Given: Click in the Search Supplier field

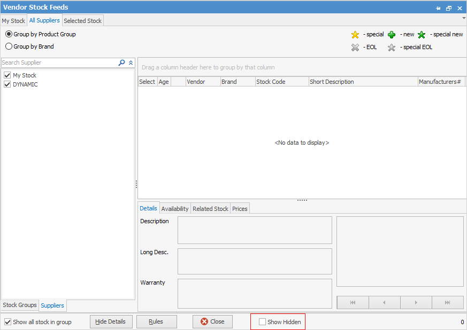Looking at the screenshot, I should click(59, 62).
